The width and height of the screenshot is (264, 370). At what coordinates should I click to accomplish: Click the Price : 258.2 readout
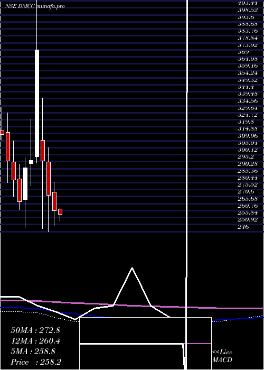tap(36, 362)
